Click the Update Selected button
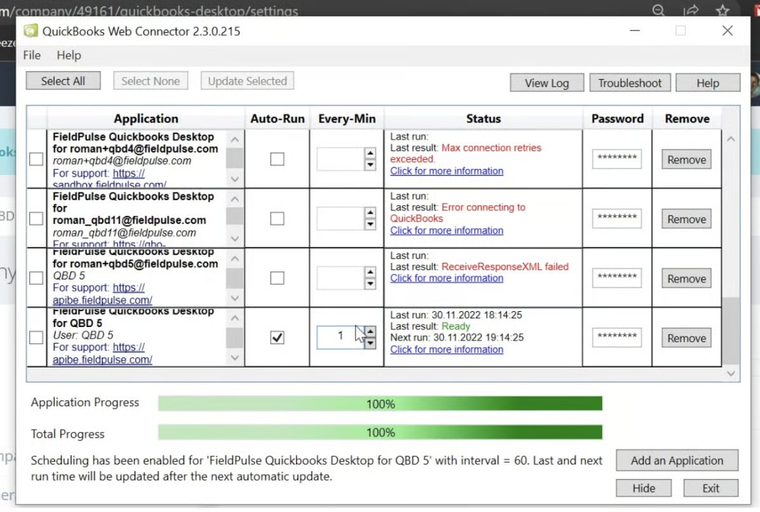760x512 pixels. click(247, 81)
